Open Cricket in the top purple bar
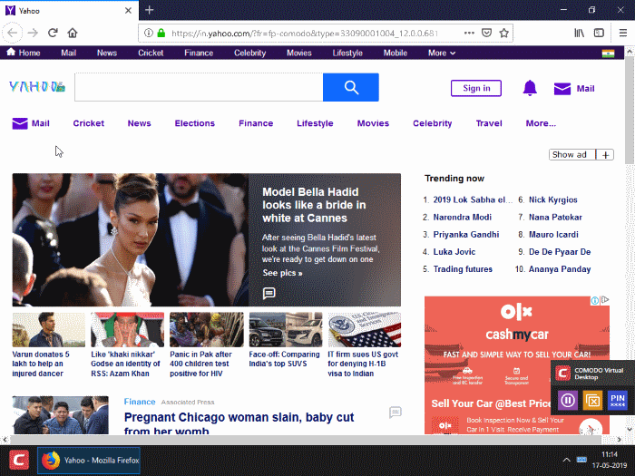Image resolution: width=635 pixels, height=476 pixels. point(151,53)
